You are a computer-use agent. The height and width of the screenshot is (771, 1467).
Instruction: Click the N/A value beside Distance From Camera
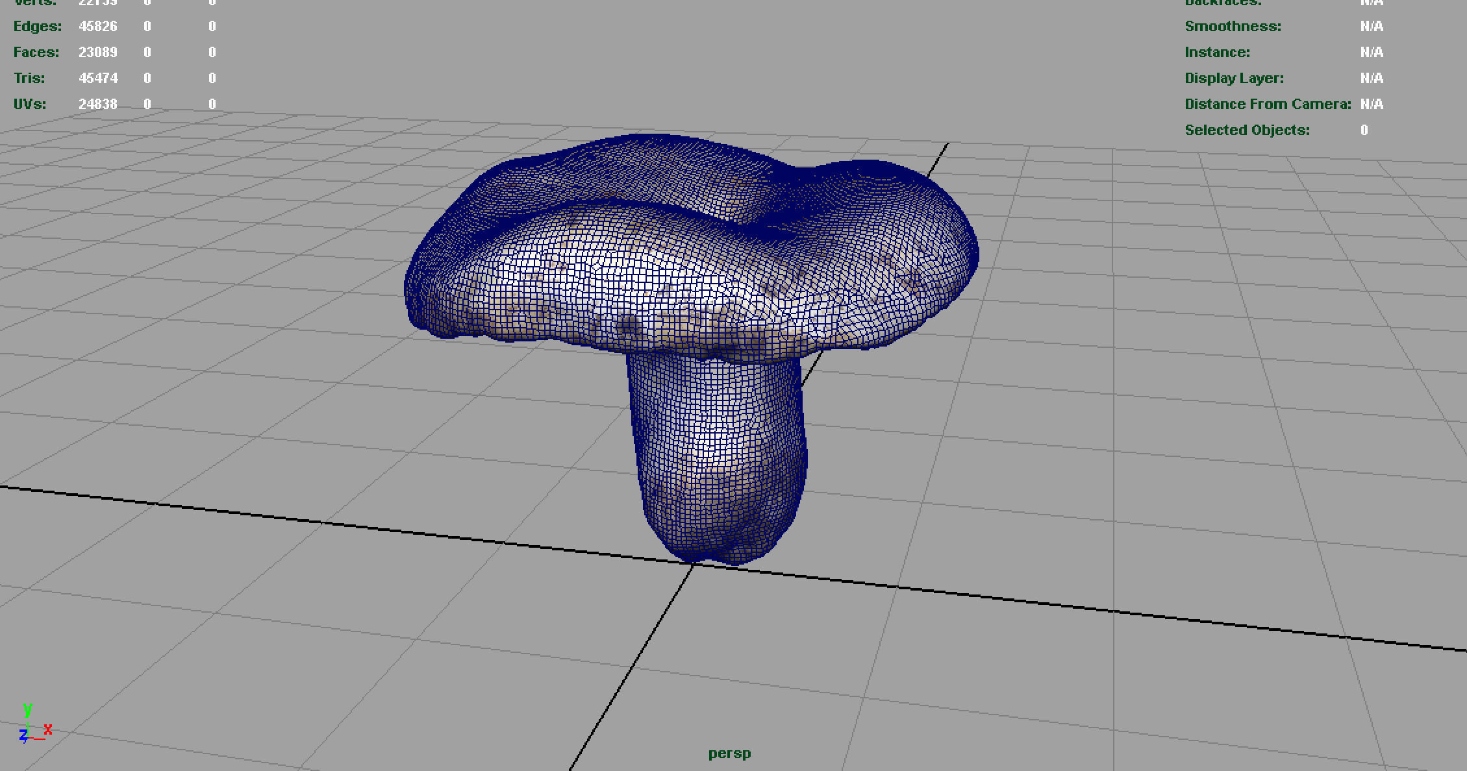point(1372,104)
